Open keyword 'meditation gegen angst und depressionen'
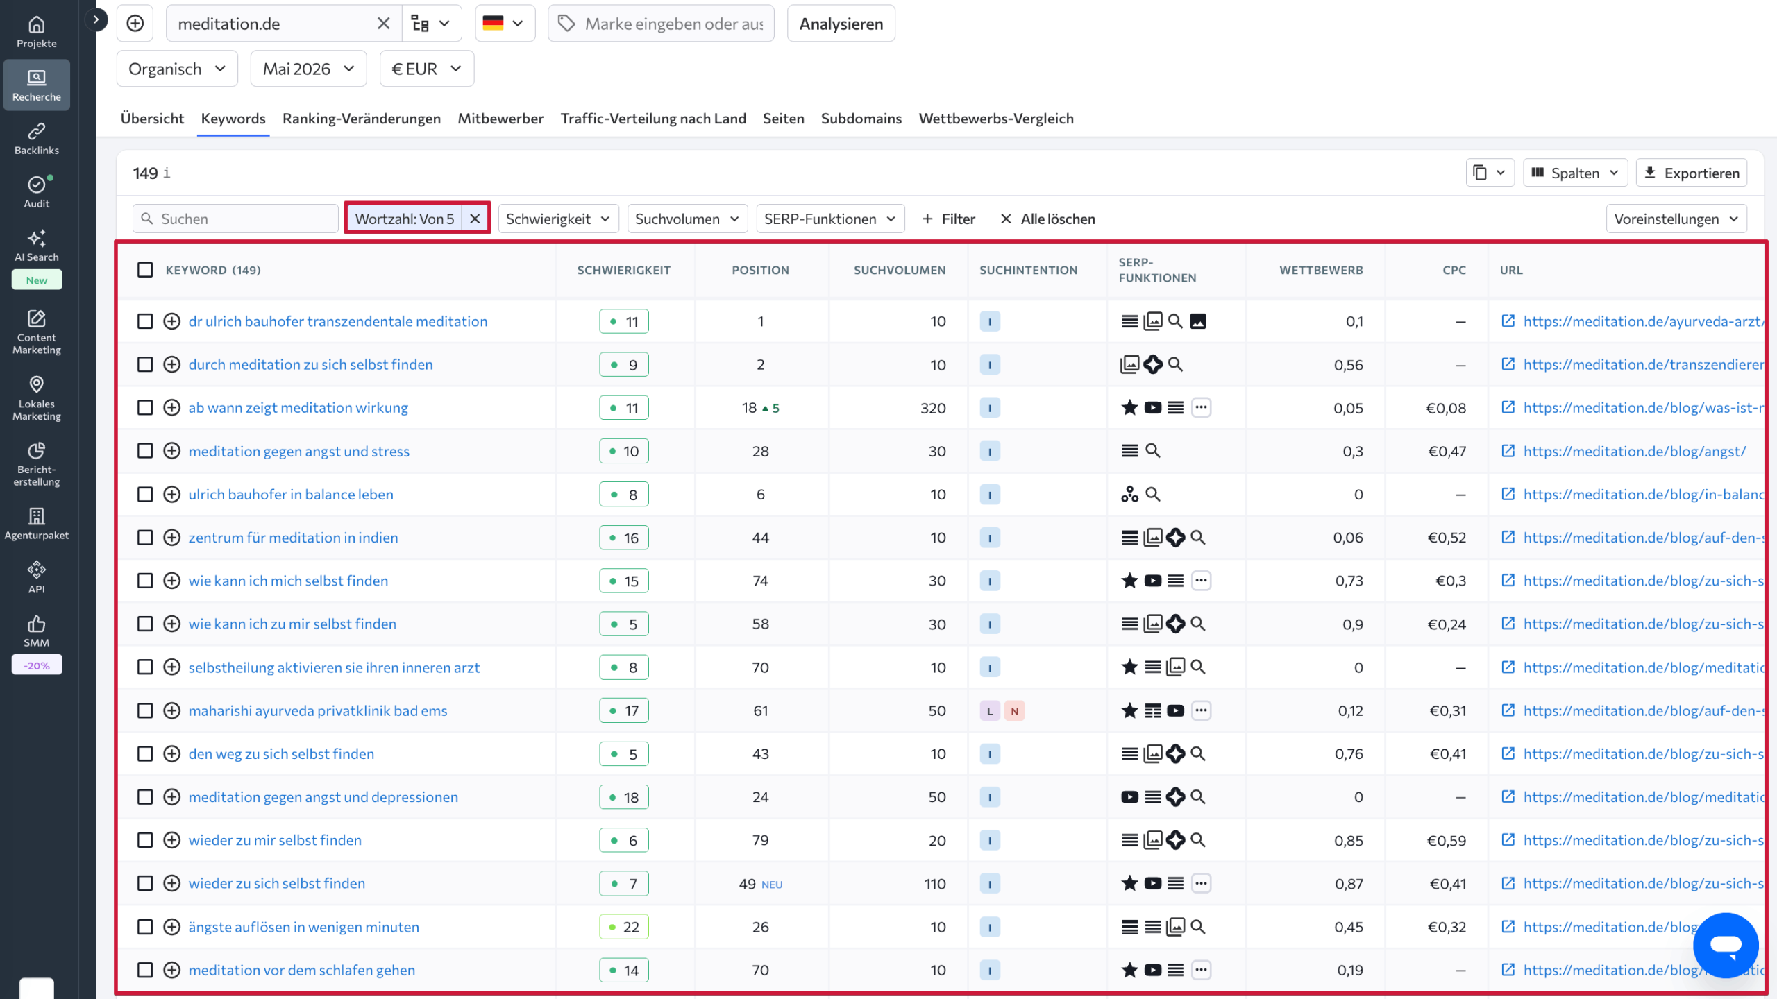The width and height of the screenshot is (1777, 999). point(323,796)
